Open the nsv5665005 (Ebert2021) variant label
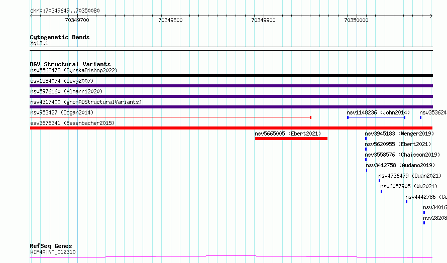 [x=288, y=134]
